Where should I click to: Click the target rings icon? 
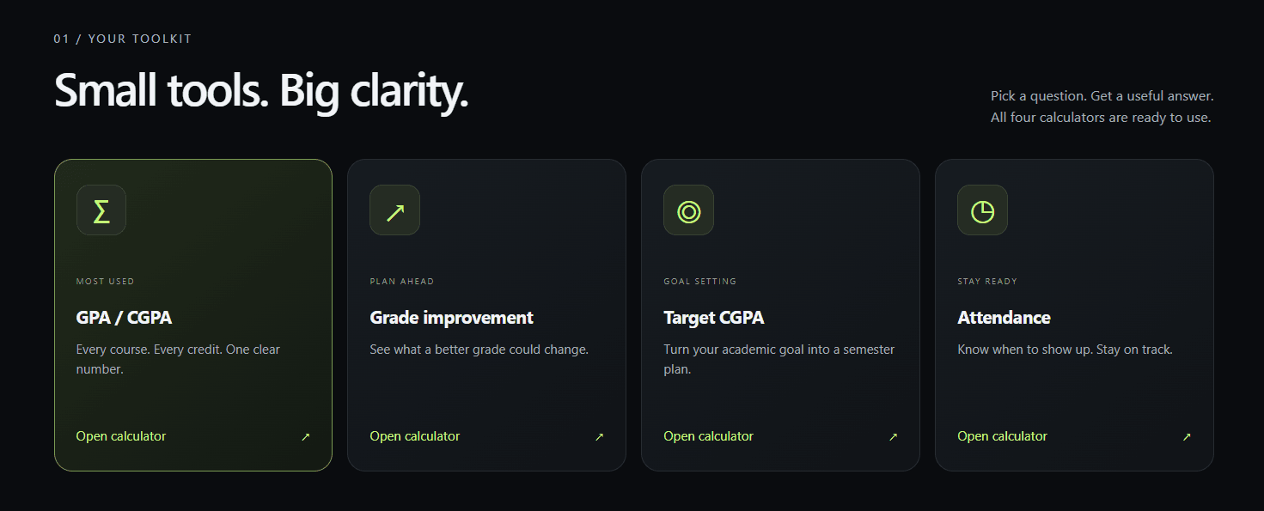click(x=689, y=210)
